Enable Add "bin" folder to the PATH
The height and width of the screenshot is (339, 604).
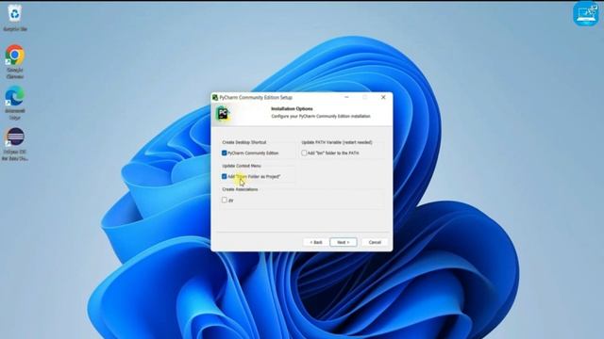304,153
